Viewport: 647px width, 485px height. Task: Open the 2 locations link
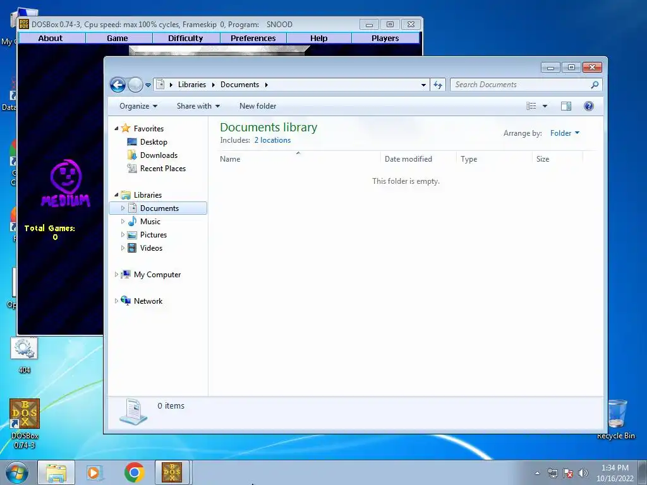[x=272, y=140]
